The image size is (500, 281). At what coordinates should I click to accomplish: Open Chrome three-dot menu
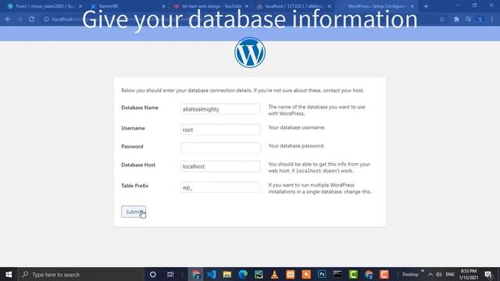pos(492,19)
